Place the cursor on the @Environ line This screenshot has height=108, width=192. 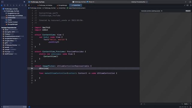pos(83,68)
